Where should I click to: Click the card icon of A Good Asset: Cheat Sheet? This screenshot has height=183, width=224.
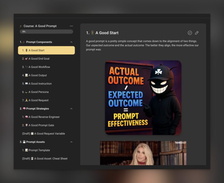(32, 158)
